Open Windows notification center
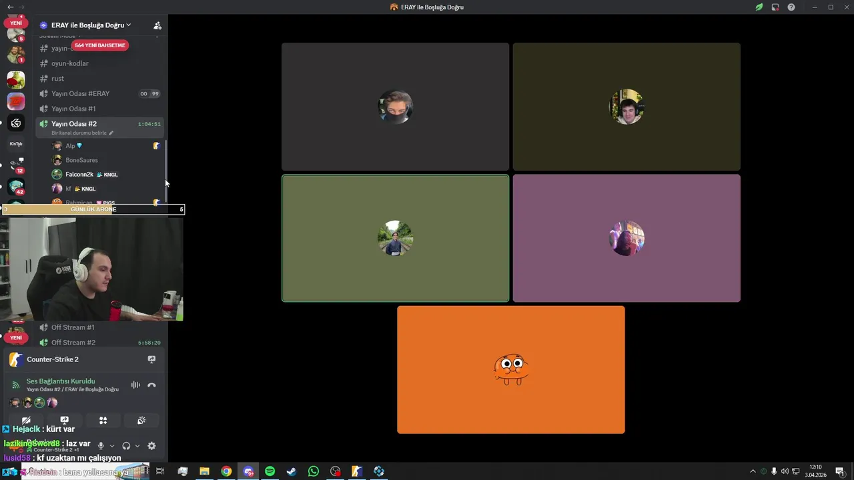Viewport: 854px width, 480px height. pyautogui.click(x=840, y=471)
